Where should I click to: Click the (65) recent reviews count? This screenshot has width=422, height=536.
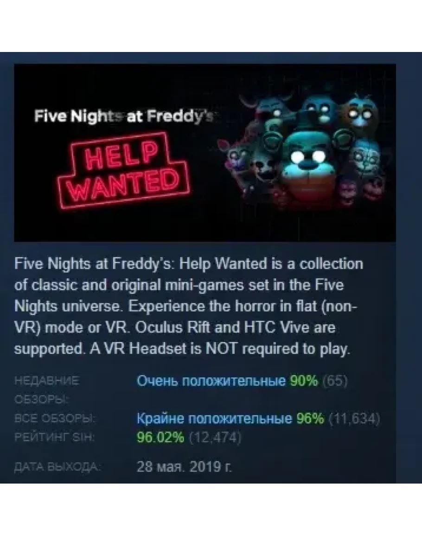click(x=335, y=381)
